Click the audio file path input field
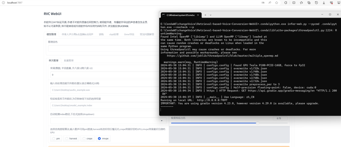Image resolution: width=341 pixels, height=147 pixels. [105, 90]
